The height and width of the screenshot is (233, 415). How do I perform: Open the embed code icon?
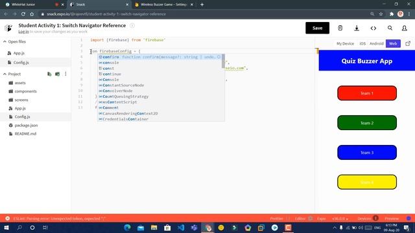click(x=373, y=28)
